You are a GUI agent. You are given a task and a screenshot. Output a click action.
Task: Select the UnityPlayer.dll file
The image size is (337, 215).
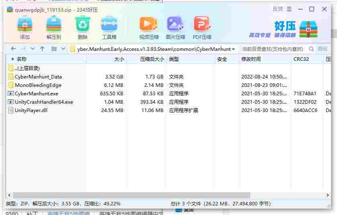point(169,110)
